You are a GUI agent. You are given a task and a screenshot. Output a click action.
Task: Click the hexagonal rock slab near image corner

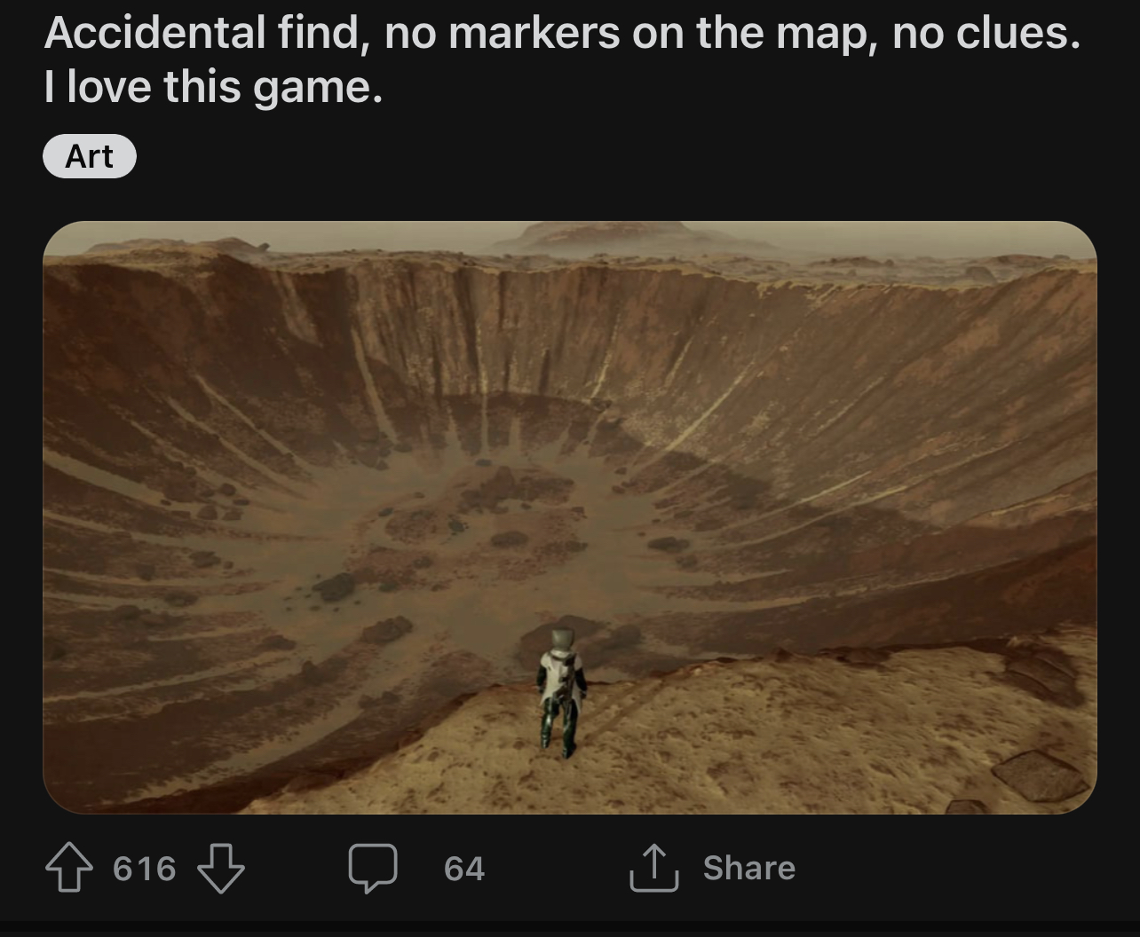tap(1039, 776)
